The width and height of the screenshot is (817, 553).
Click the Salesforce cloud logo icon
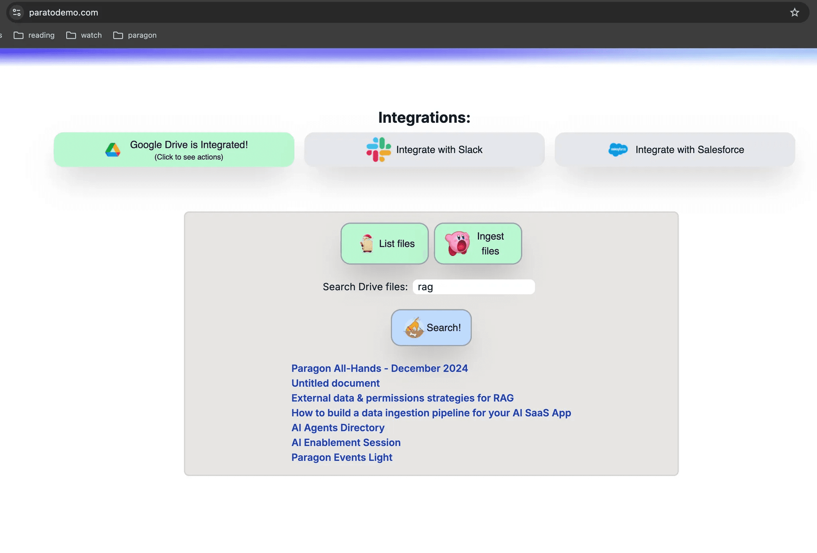[618, 150]
